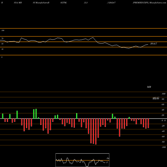The height and width of the screenshot is (167, 167).
Task: Click the deepest red MR histogram bar
Action: coord(96,132)
